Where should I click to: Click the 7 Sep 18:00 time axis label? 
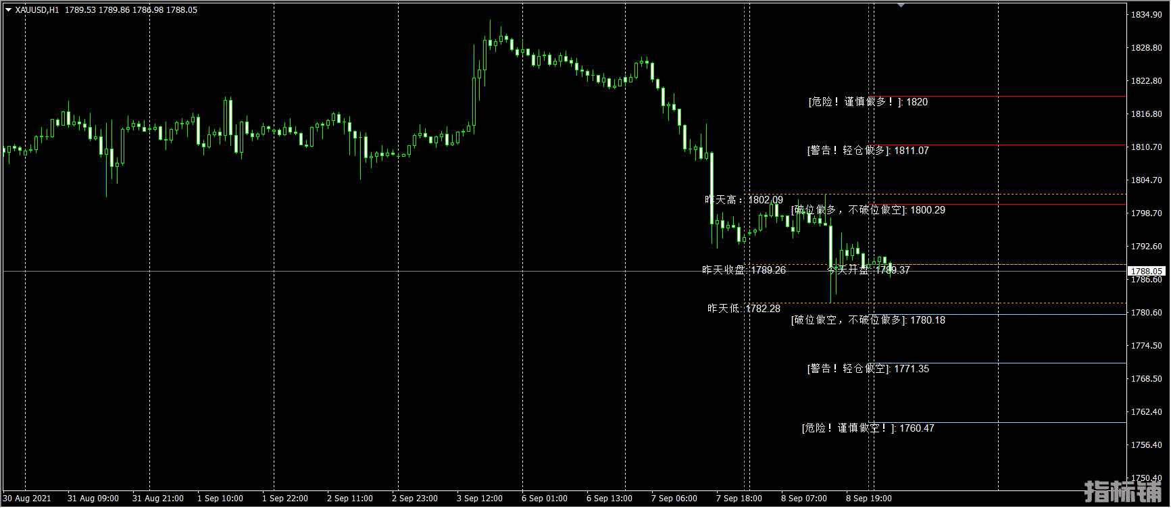tap(739, 499)
